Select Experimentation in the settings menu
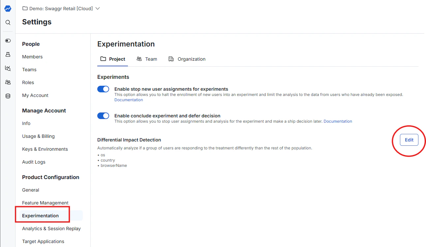The height and width of the screenshot is (247, 426). pos(40,215)
